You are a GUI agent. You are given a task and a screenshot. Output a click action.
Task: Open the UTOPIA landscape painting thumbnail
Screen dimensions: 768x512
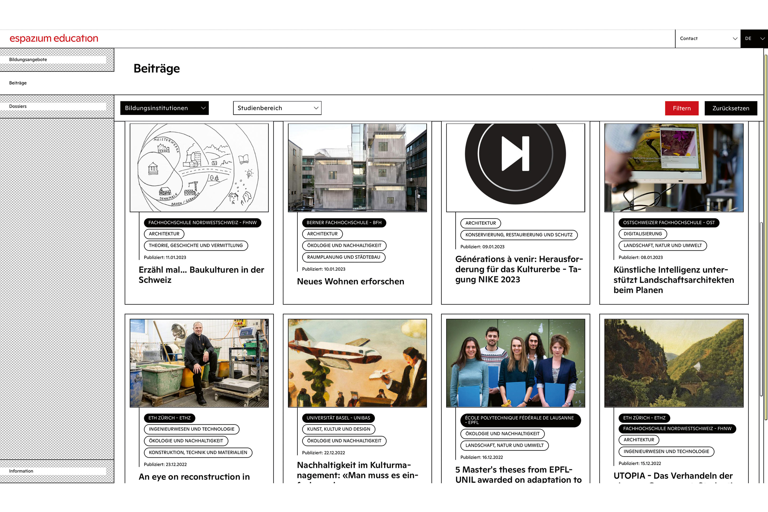674,363
